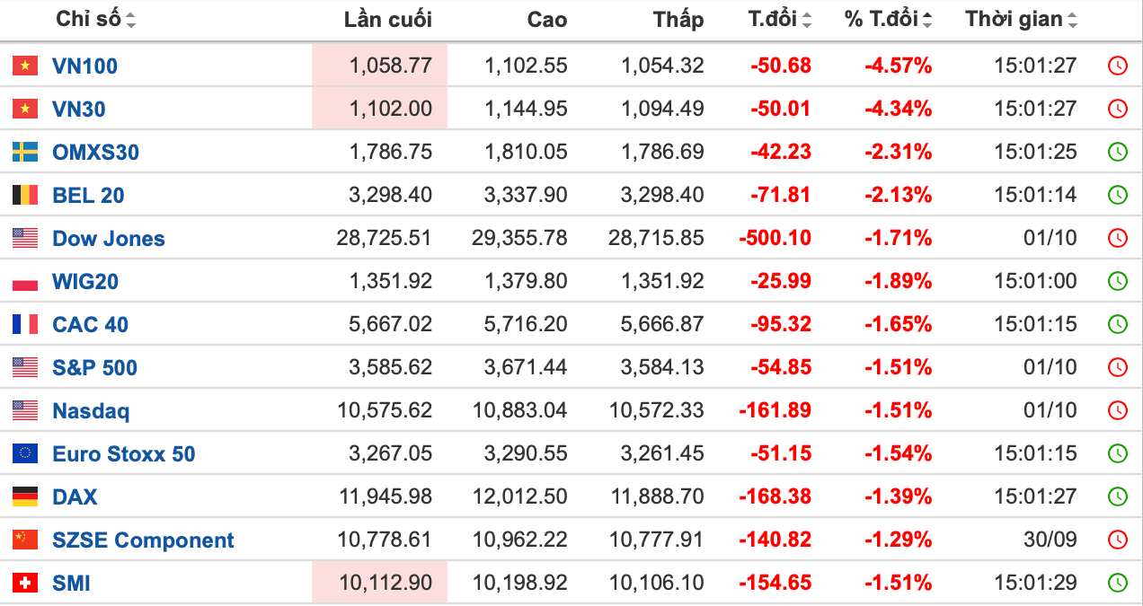Sort table by Chỉ số column arrows

pos(131,20)
